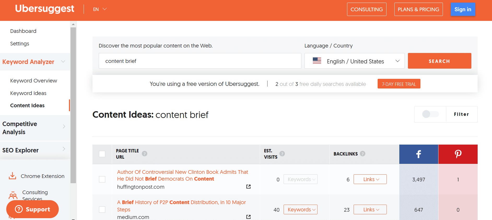Open the Facebook shares column icon

point(419,154)
